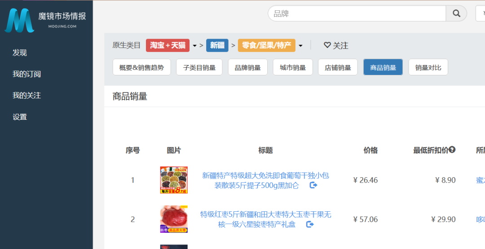Click the ¥ 29.90 discount price
This screenshot has width=485, height=249.
(x=443, y=219)
